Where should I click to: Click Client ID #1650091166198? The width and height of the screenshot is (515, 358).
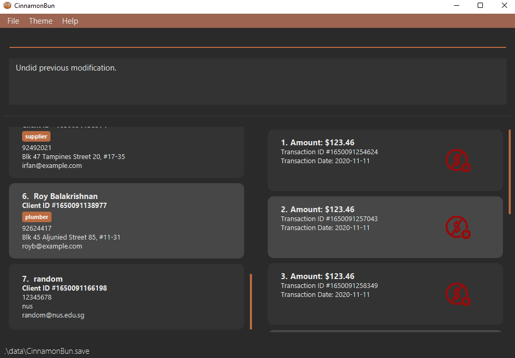(64, 288)
